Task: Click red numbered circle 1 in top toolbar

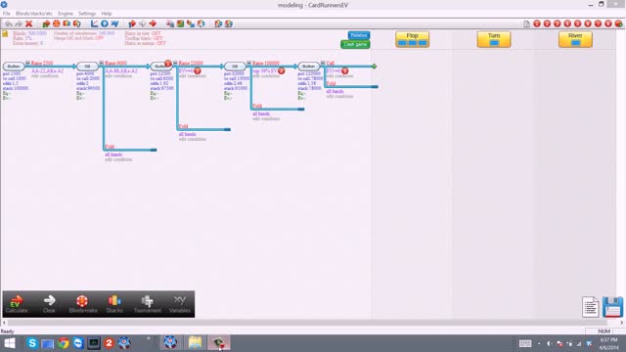Action: pos(537,23)
